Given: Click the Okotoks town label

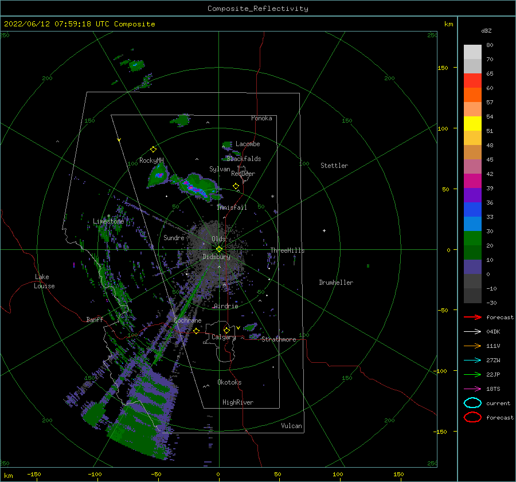Looking at the screenshot, I should (229, 382).
